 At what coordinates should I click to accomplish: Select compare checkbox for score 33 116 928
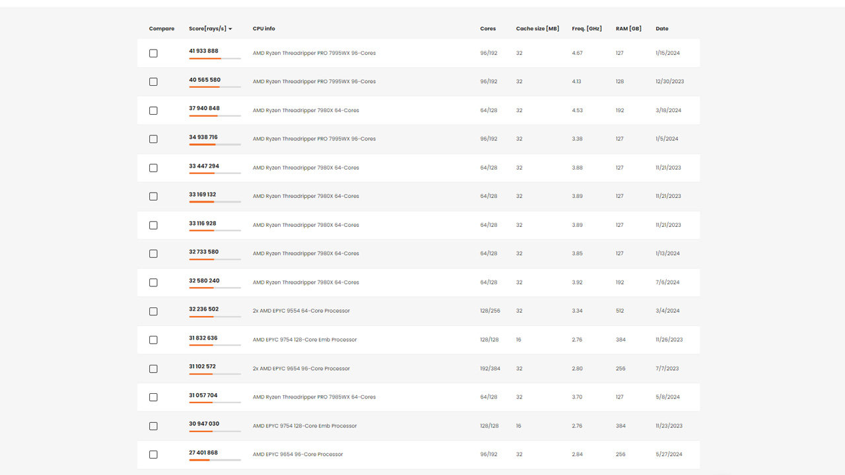click(153, 226)
